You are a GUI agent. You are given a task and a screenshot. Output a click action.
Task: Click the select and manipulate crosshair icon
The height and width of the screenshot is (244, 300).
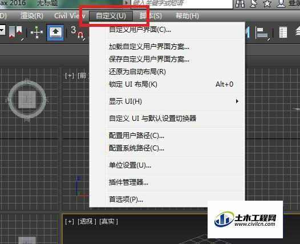[x=37, y=32]
